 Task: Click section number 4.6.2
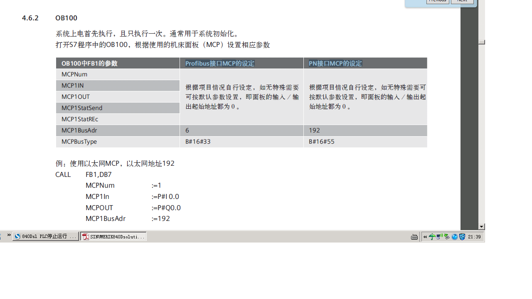(x=30, y=18)
